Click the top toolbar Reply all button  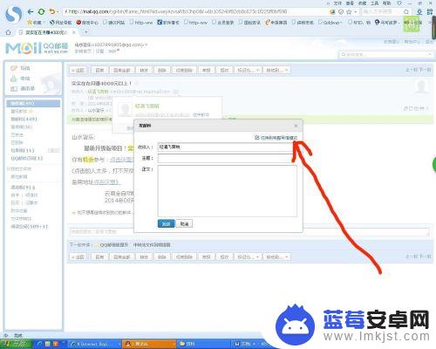click(x=122, y=70)
